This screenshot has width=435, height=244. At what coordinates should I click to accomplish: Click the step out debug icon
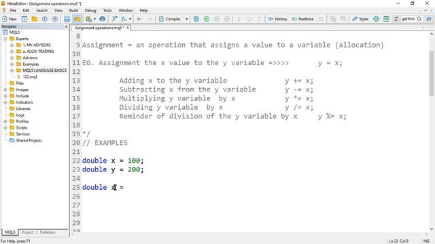pyautogui.click(x=259, y=19)
